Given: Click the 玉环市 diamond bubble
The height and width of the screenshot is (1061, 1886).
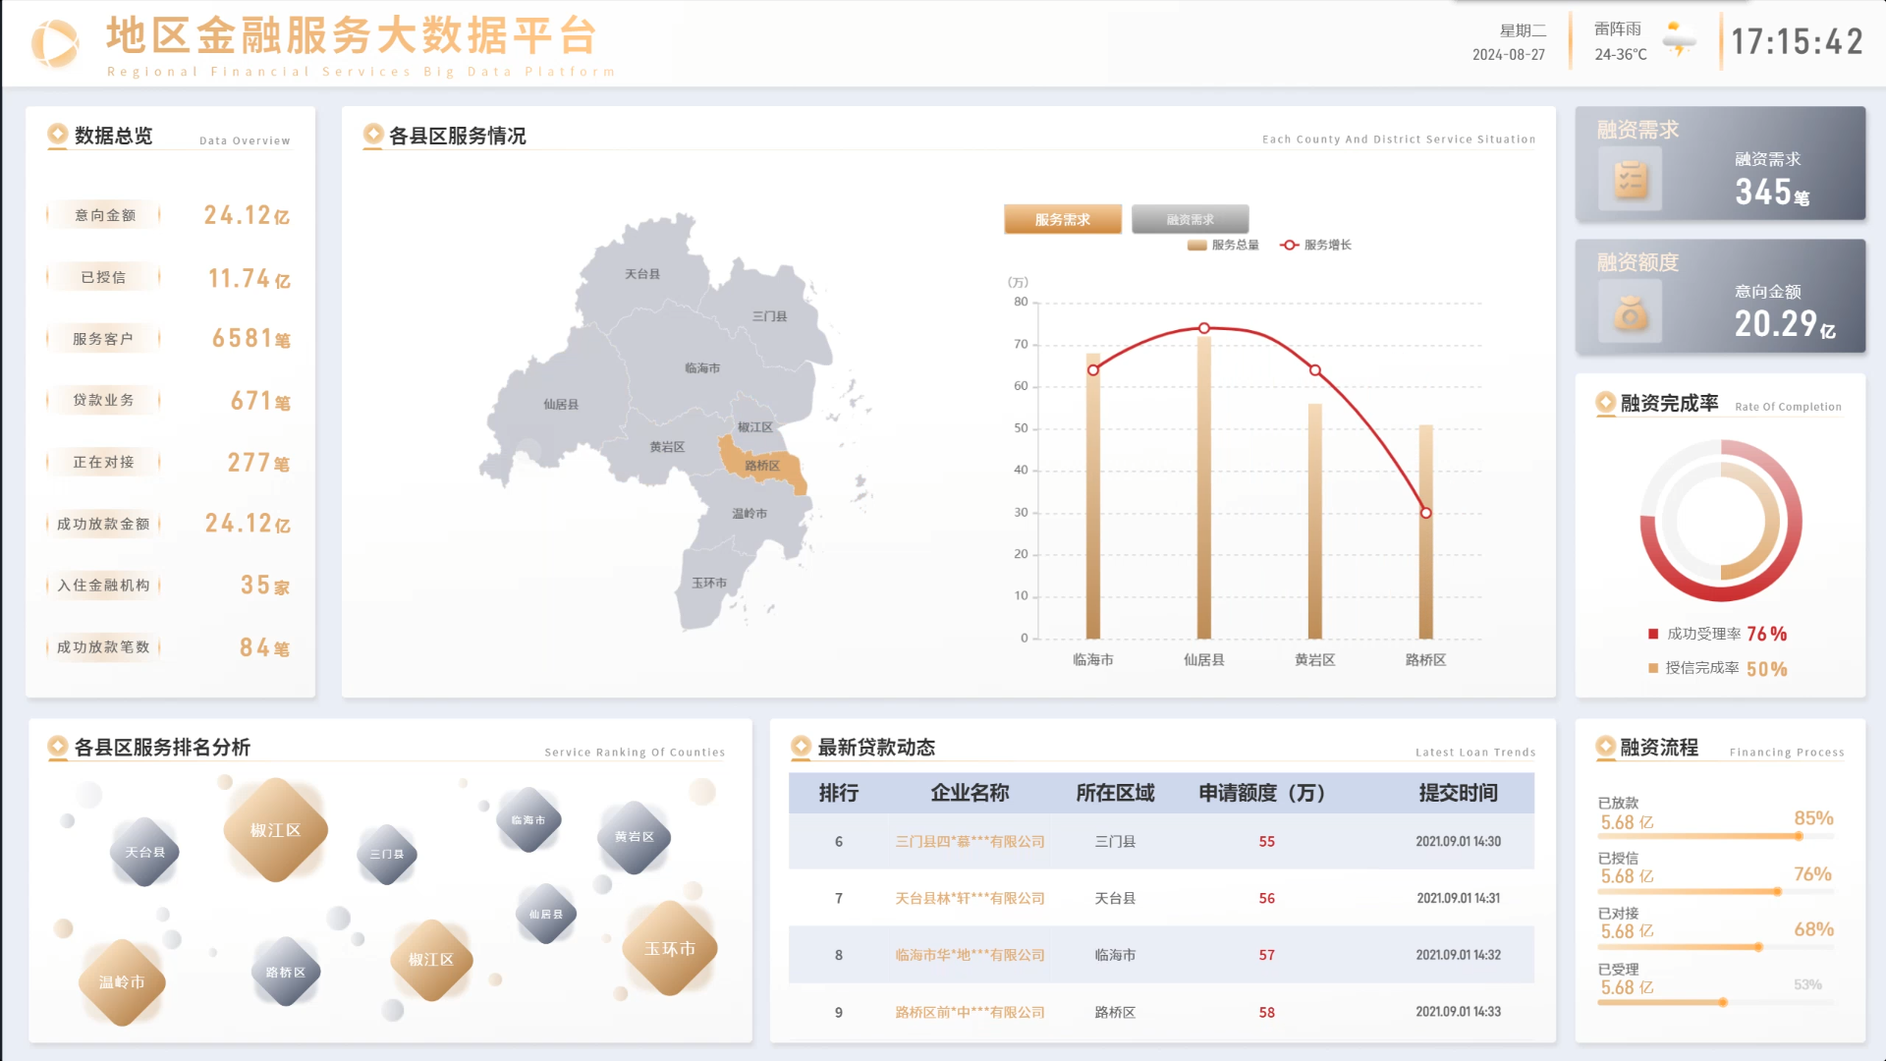Looking at the screenshot, I should click(670, 949).
